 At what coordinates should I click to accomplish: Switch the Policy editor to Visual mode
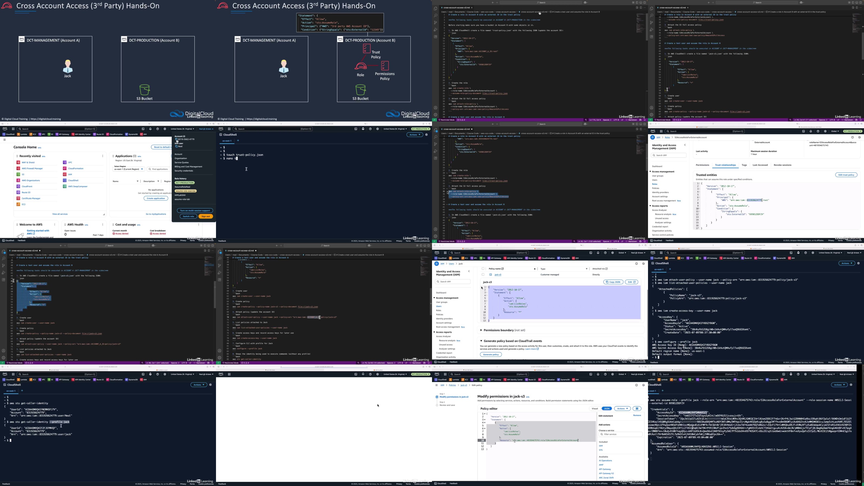coord(595,409)
